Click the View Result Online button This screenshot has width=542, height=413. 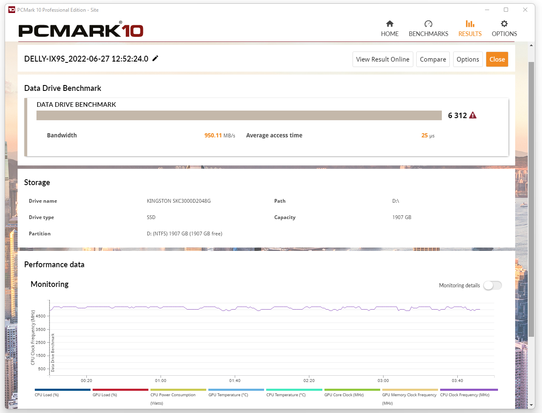click(383, 59)
